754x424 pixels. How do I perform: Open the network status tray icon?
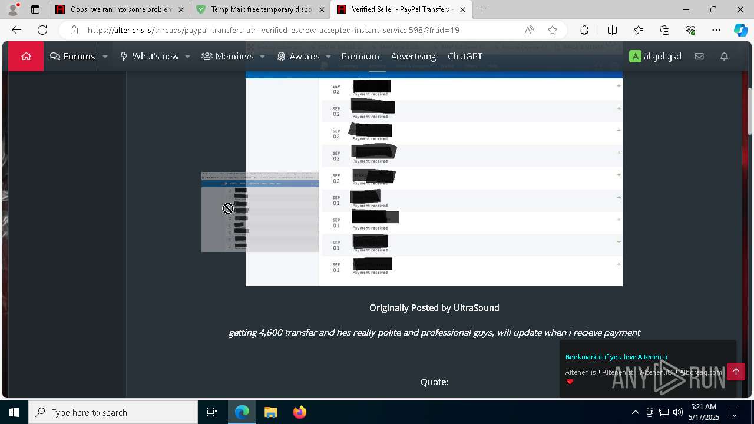click(x=664, y=412)
